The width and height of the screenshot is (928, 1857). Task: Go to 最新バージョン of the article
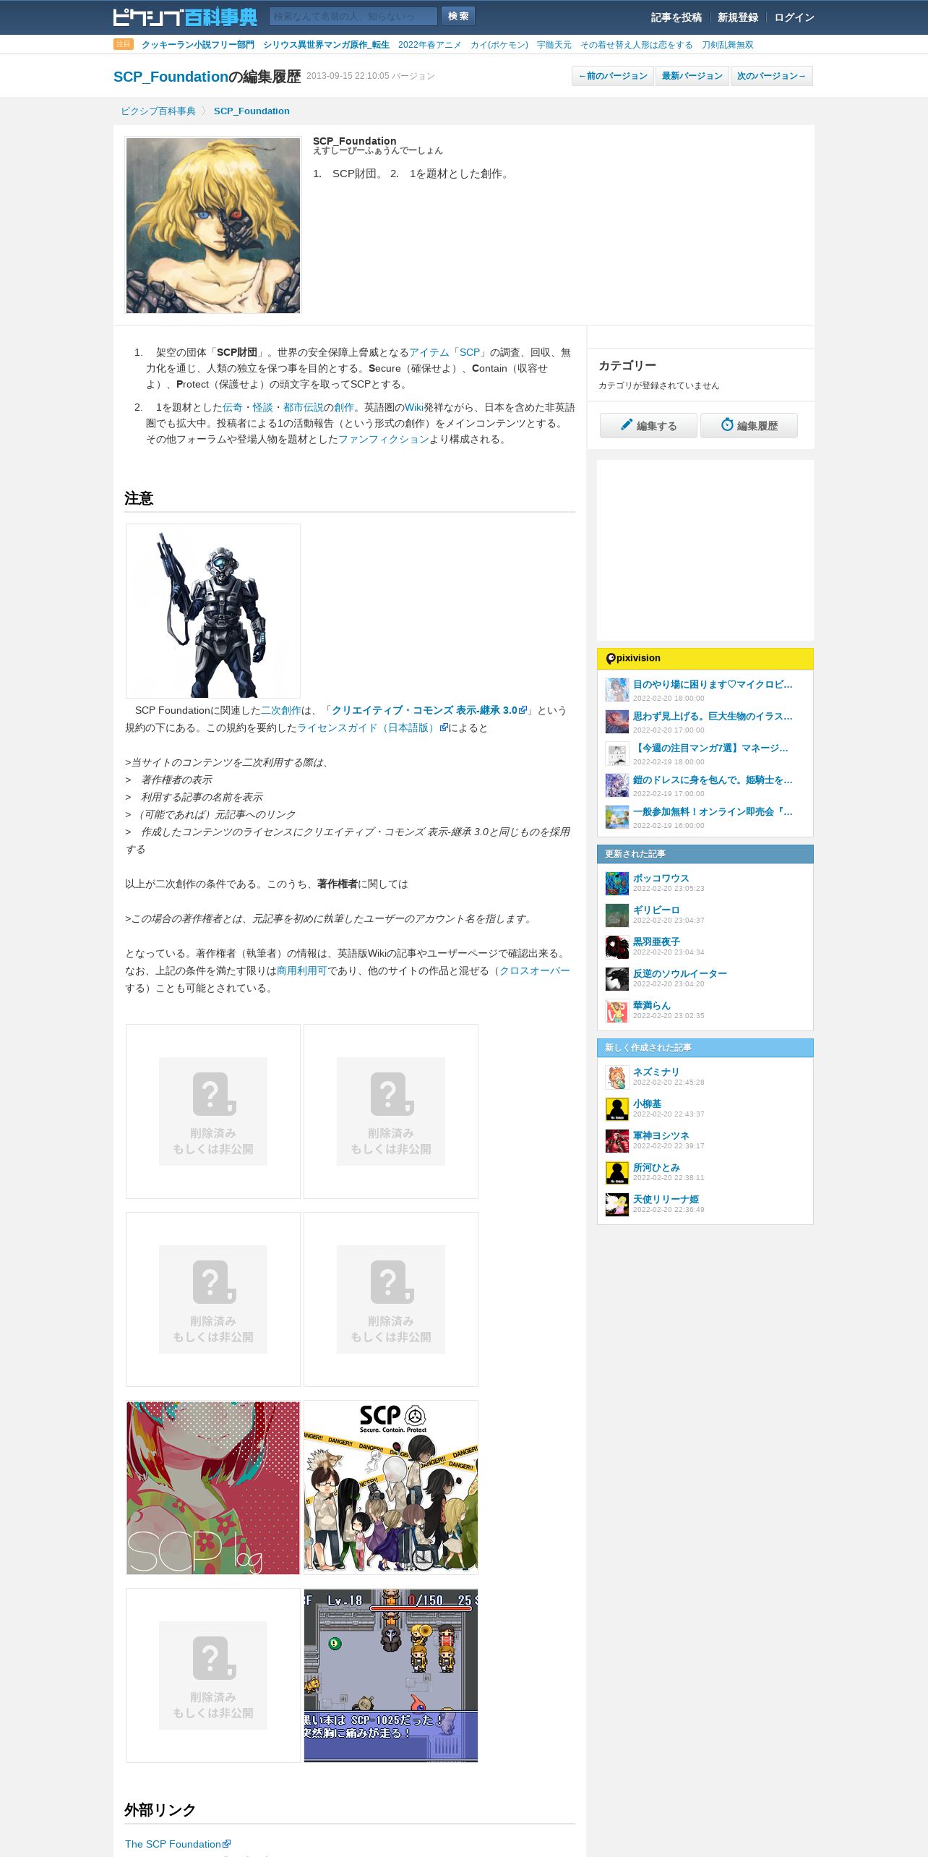click(692, 76)
